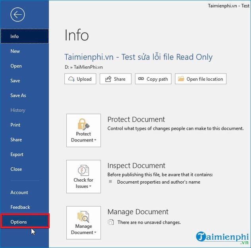Choose Close in the sidebar
This screenshot has height=248, width=251.
coord(25,169)
